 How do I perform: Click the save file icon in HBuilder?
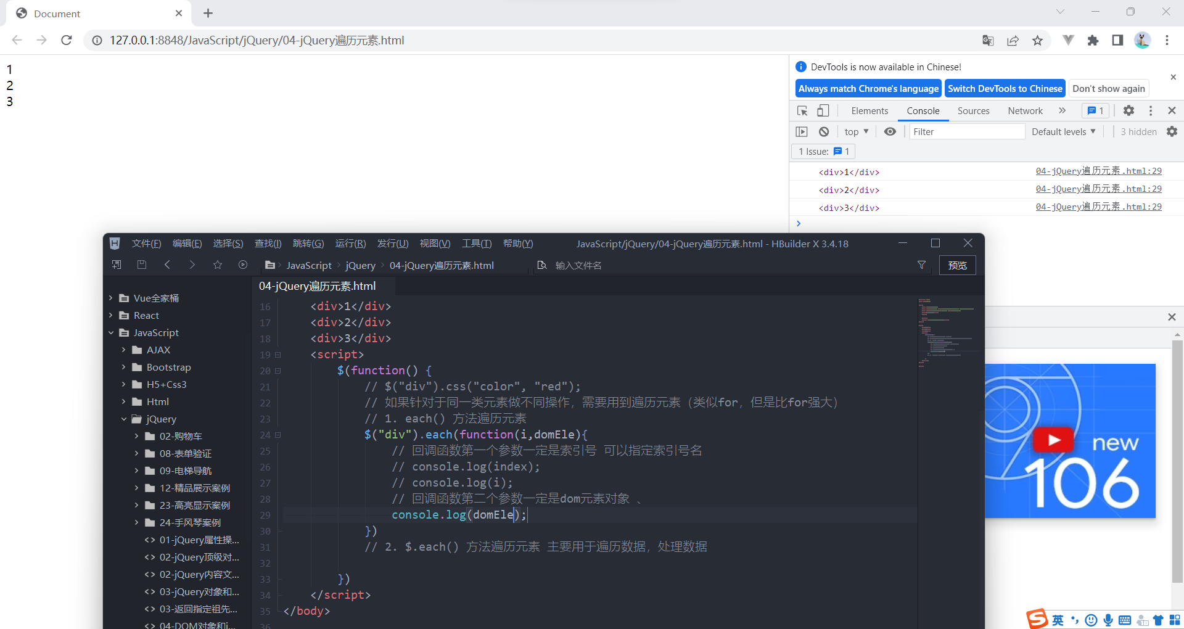(x=141, y=265)
